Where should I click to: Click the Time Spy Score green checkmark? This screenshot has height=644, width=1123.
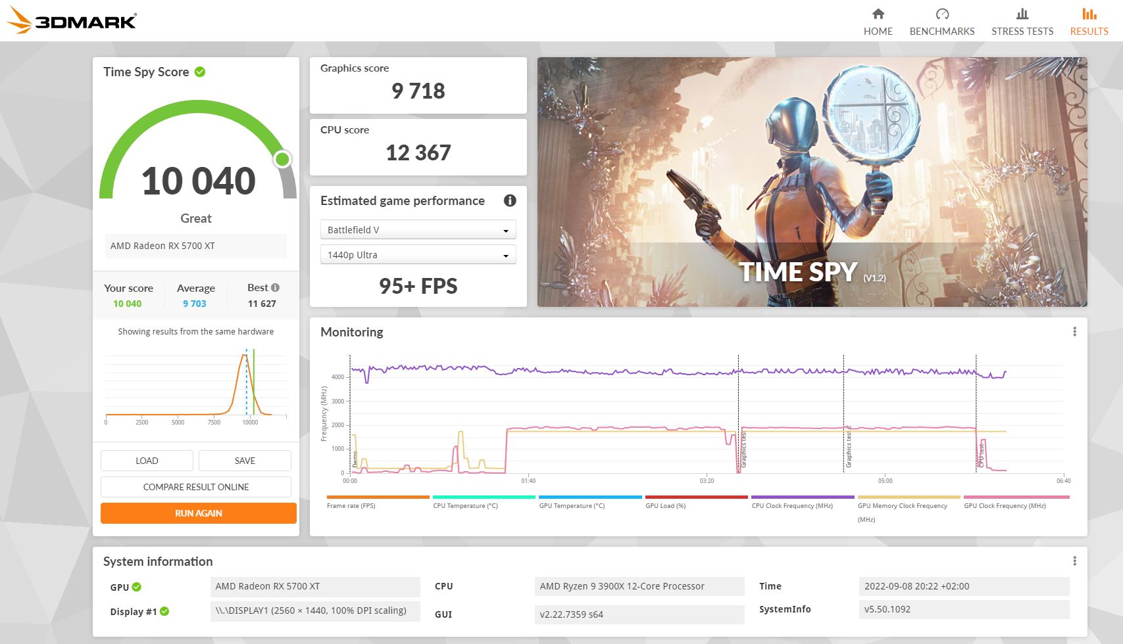click(x=200, y=72)
